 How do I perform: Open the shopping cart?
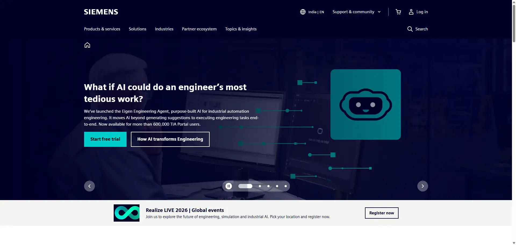[x=398, y=12]
